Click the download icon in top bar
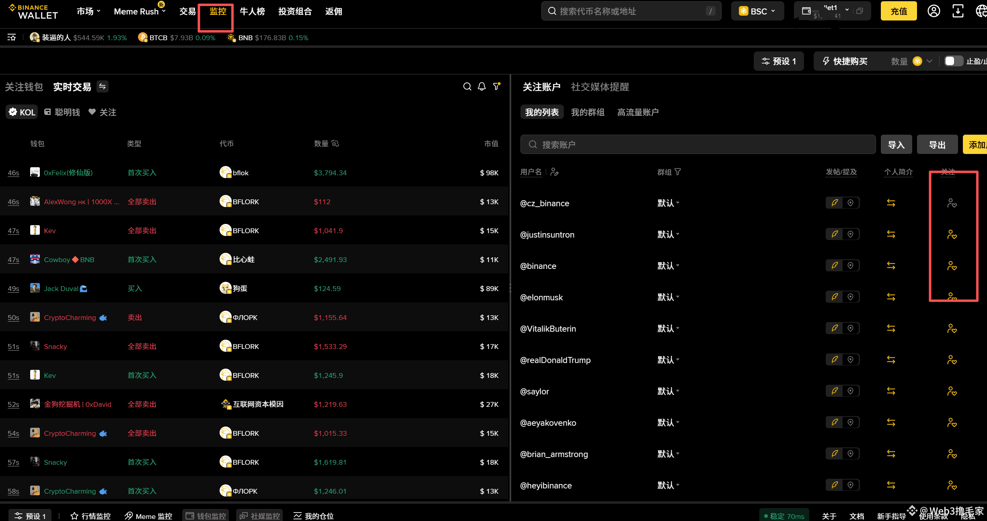 click(x=958, y=11)
